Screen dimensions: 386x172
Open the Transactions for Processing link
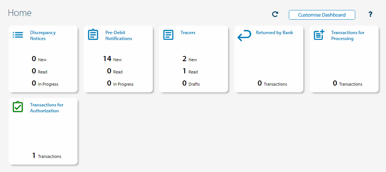click(x=347, y=36)
